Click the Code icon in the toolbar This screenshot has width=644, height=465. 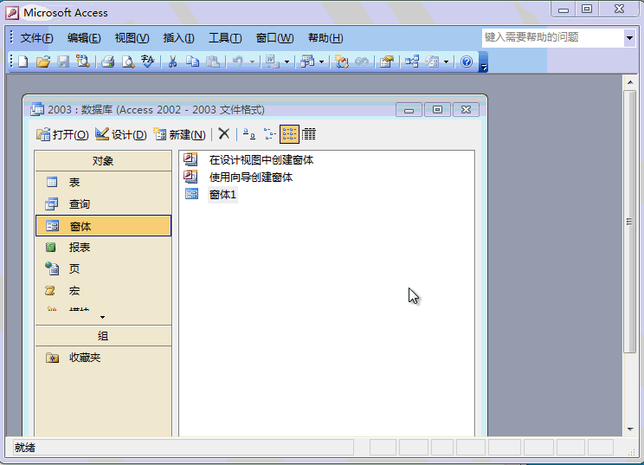[x=341, y=62]
